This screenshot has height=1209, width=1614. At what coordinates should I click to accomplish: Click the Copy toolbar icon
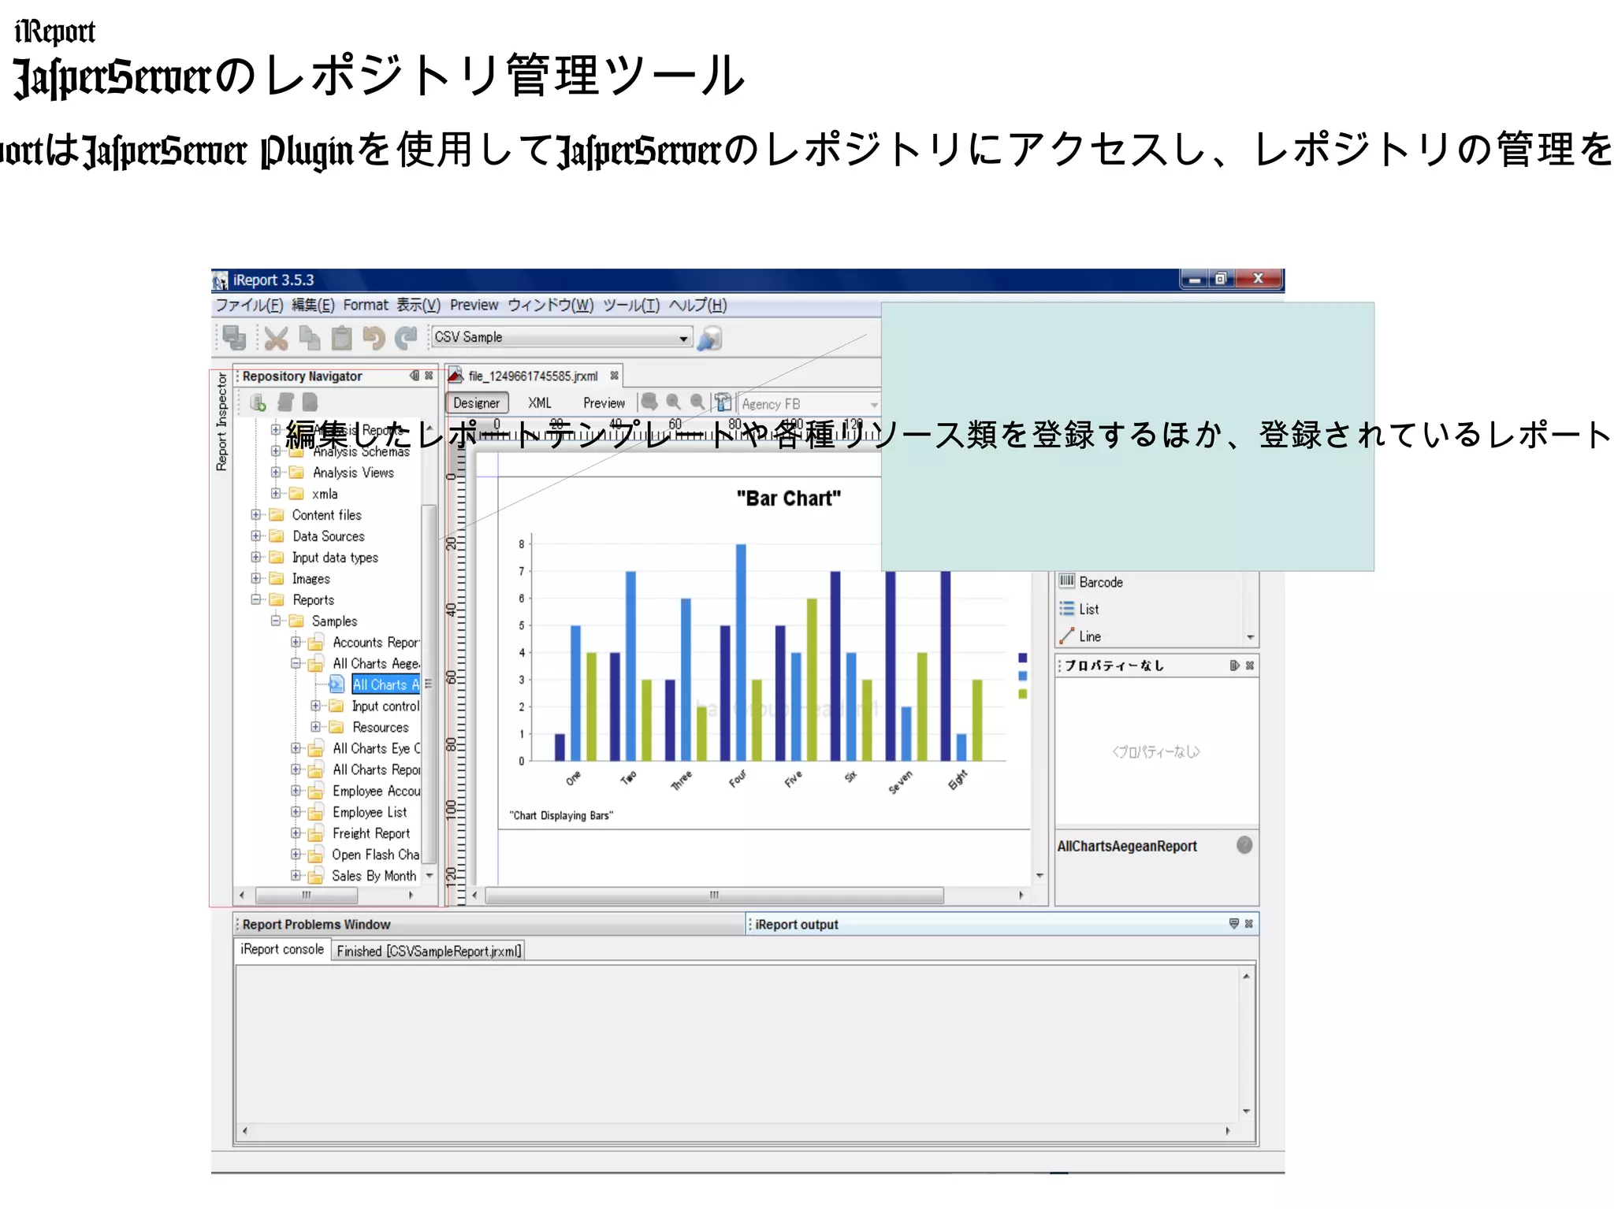tap(309, 338)
